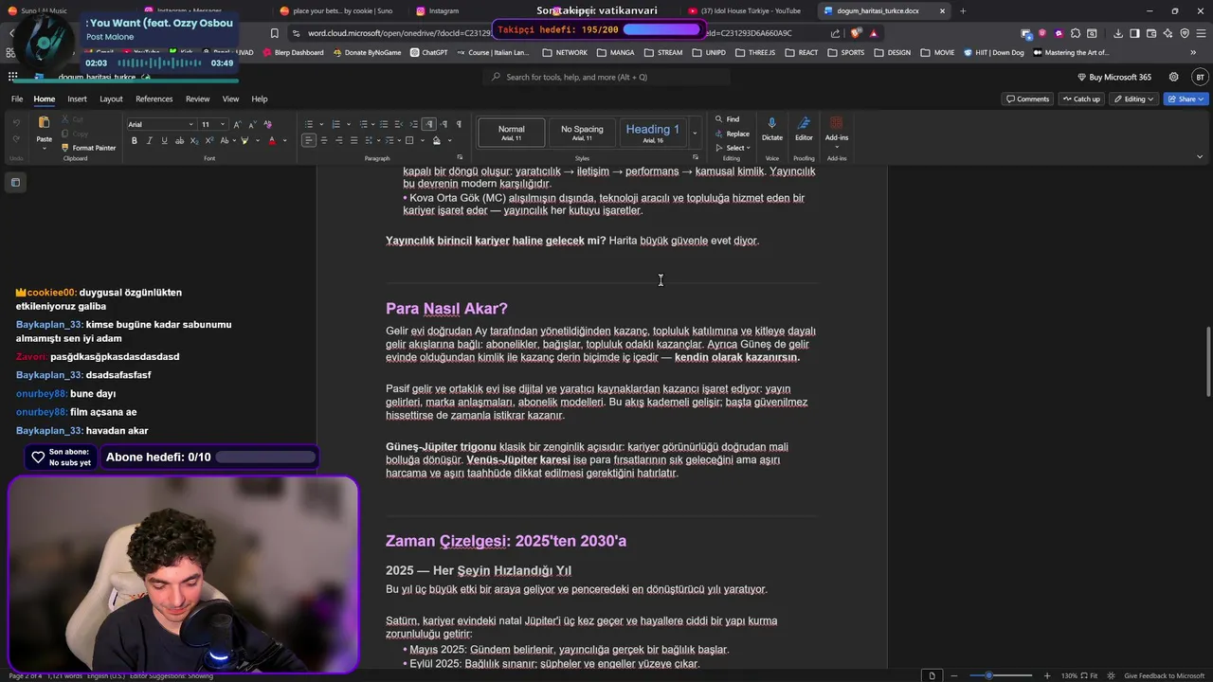The width and height of the screenshot is (1213, 682).
Task: Open font name Arial dropdown
Action: pos(190,124)
